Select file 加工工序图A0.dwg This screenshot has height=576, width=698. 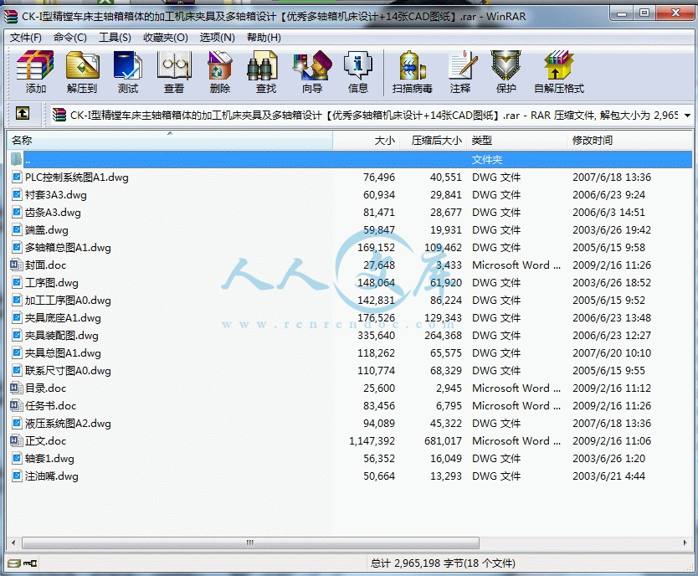pyautogui.click(x=68, y=301)
